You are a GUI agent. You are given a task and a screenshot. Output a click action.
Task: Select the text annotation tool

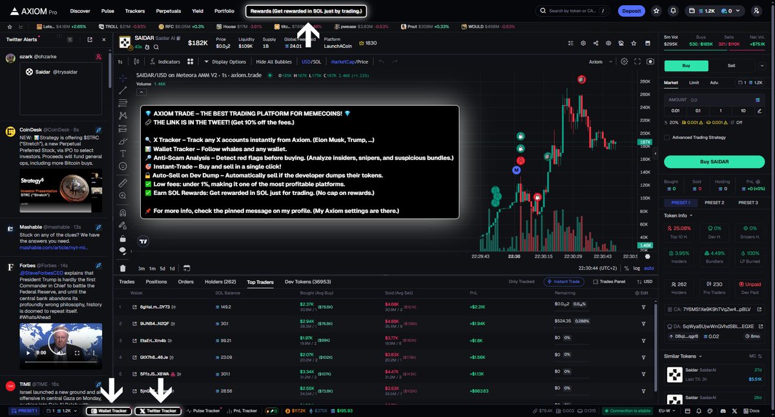pyautogui.click(x=123, y=154)
